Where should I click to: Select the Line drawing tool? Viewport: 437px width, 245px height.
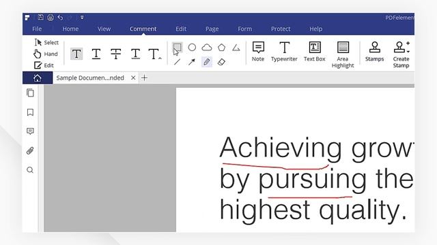[178, 62]
